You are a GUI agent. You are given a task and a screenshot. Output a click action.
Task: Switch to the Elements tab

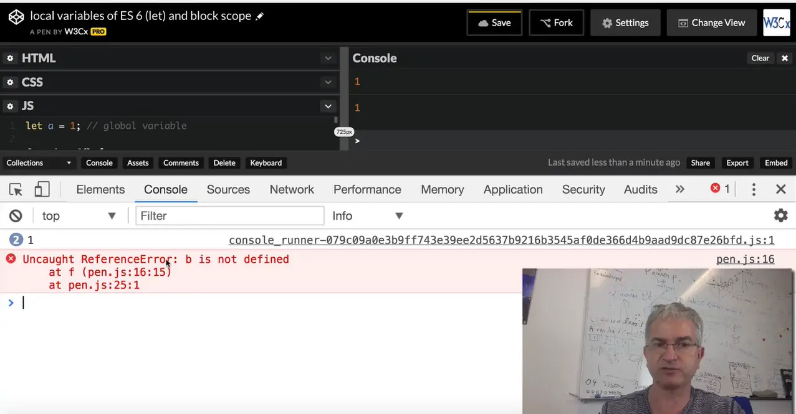(100, 189)
